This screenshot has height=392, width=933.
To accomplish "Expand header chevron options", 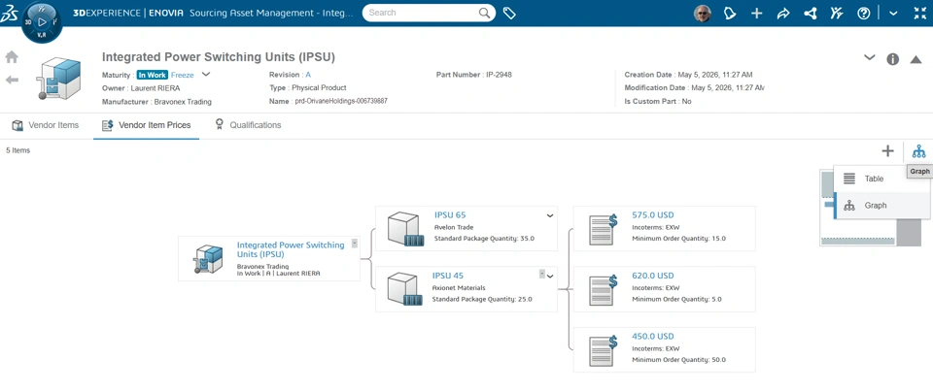I will 869,57.
